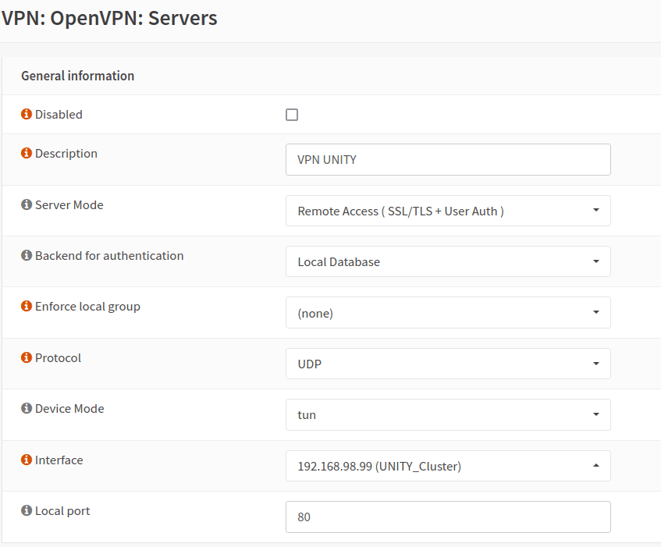Screen dimensions: 661x547
Task: Expand Backend for authentication dropdown
Action: coord(448,261)
